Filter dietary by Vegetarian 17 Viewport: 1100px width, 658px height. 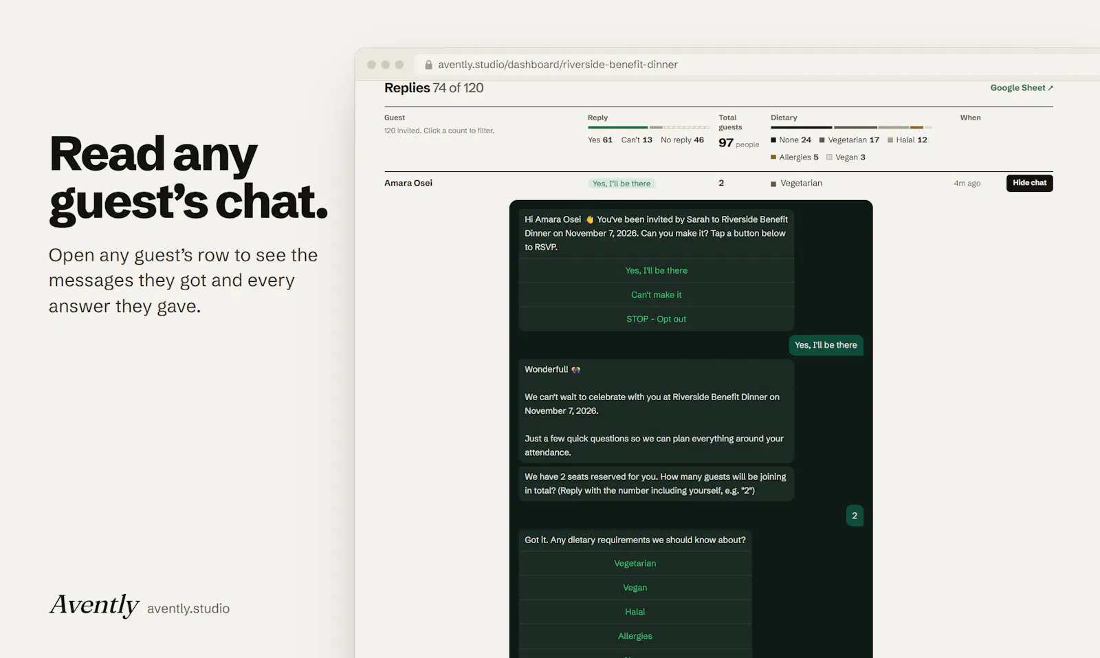(849, 140)
